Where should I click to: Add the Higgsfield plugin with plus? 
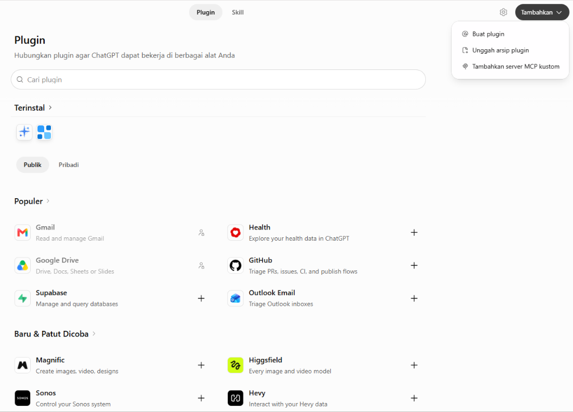[x=414, y=365]
